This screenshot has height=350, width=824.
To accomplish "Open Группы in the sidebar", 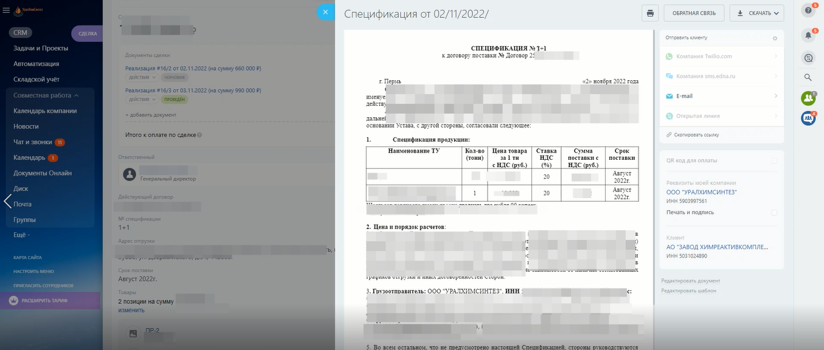I will (x=24, y=220).
